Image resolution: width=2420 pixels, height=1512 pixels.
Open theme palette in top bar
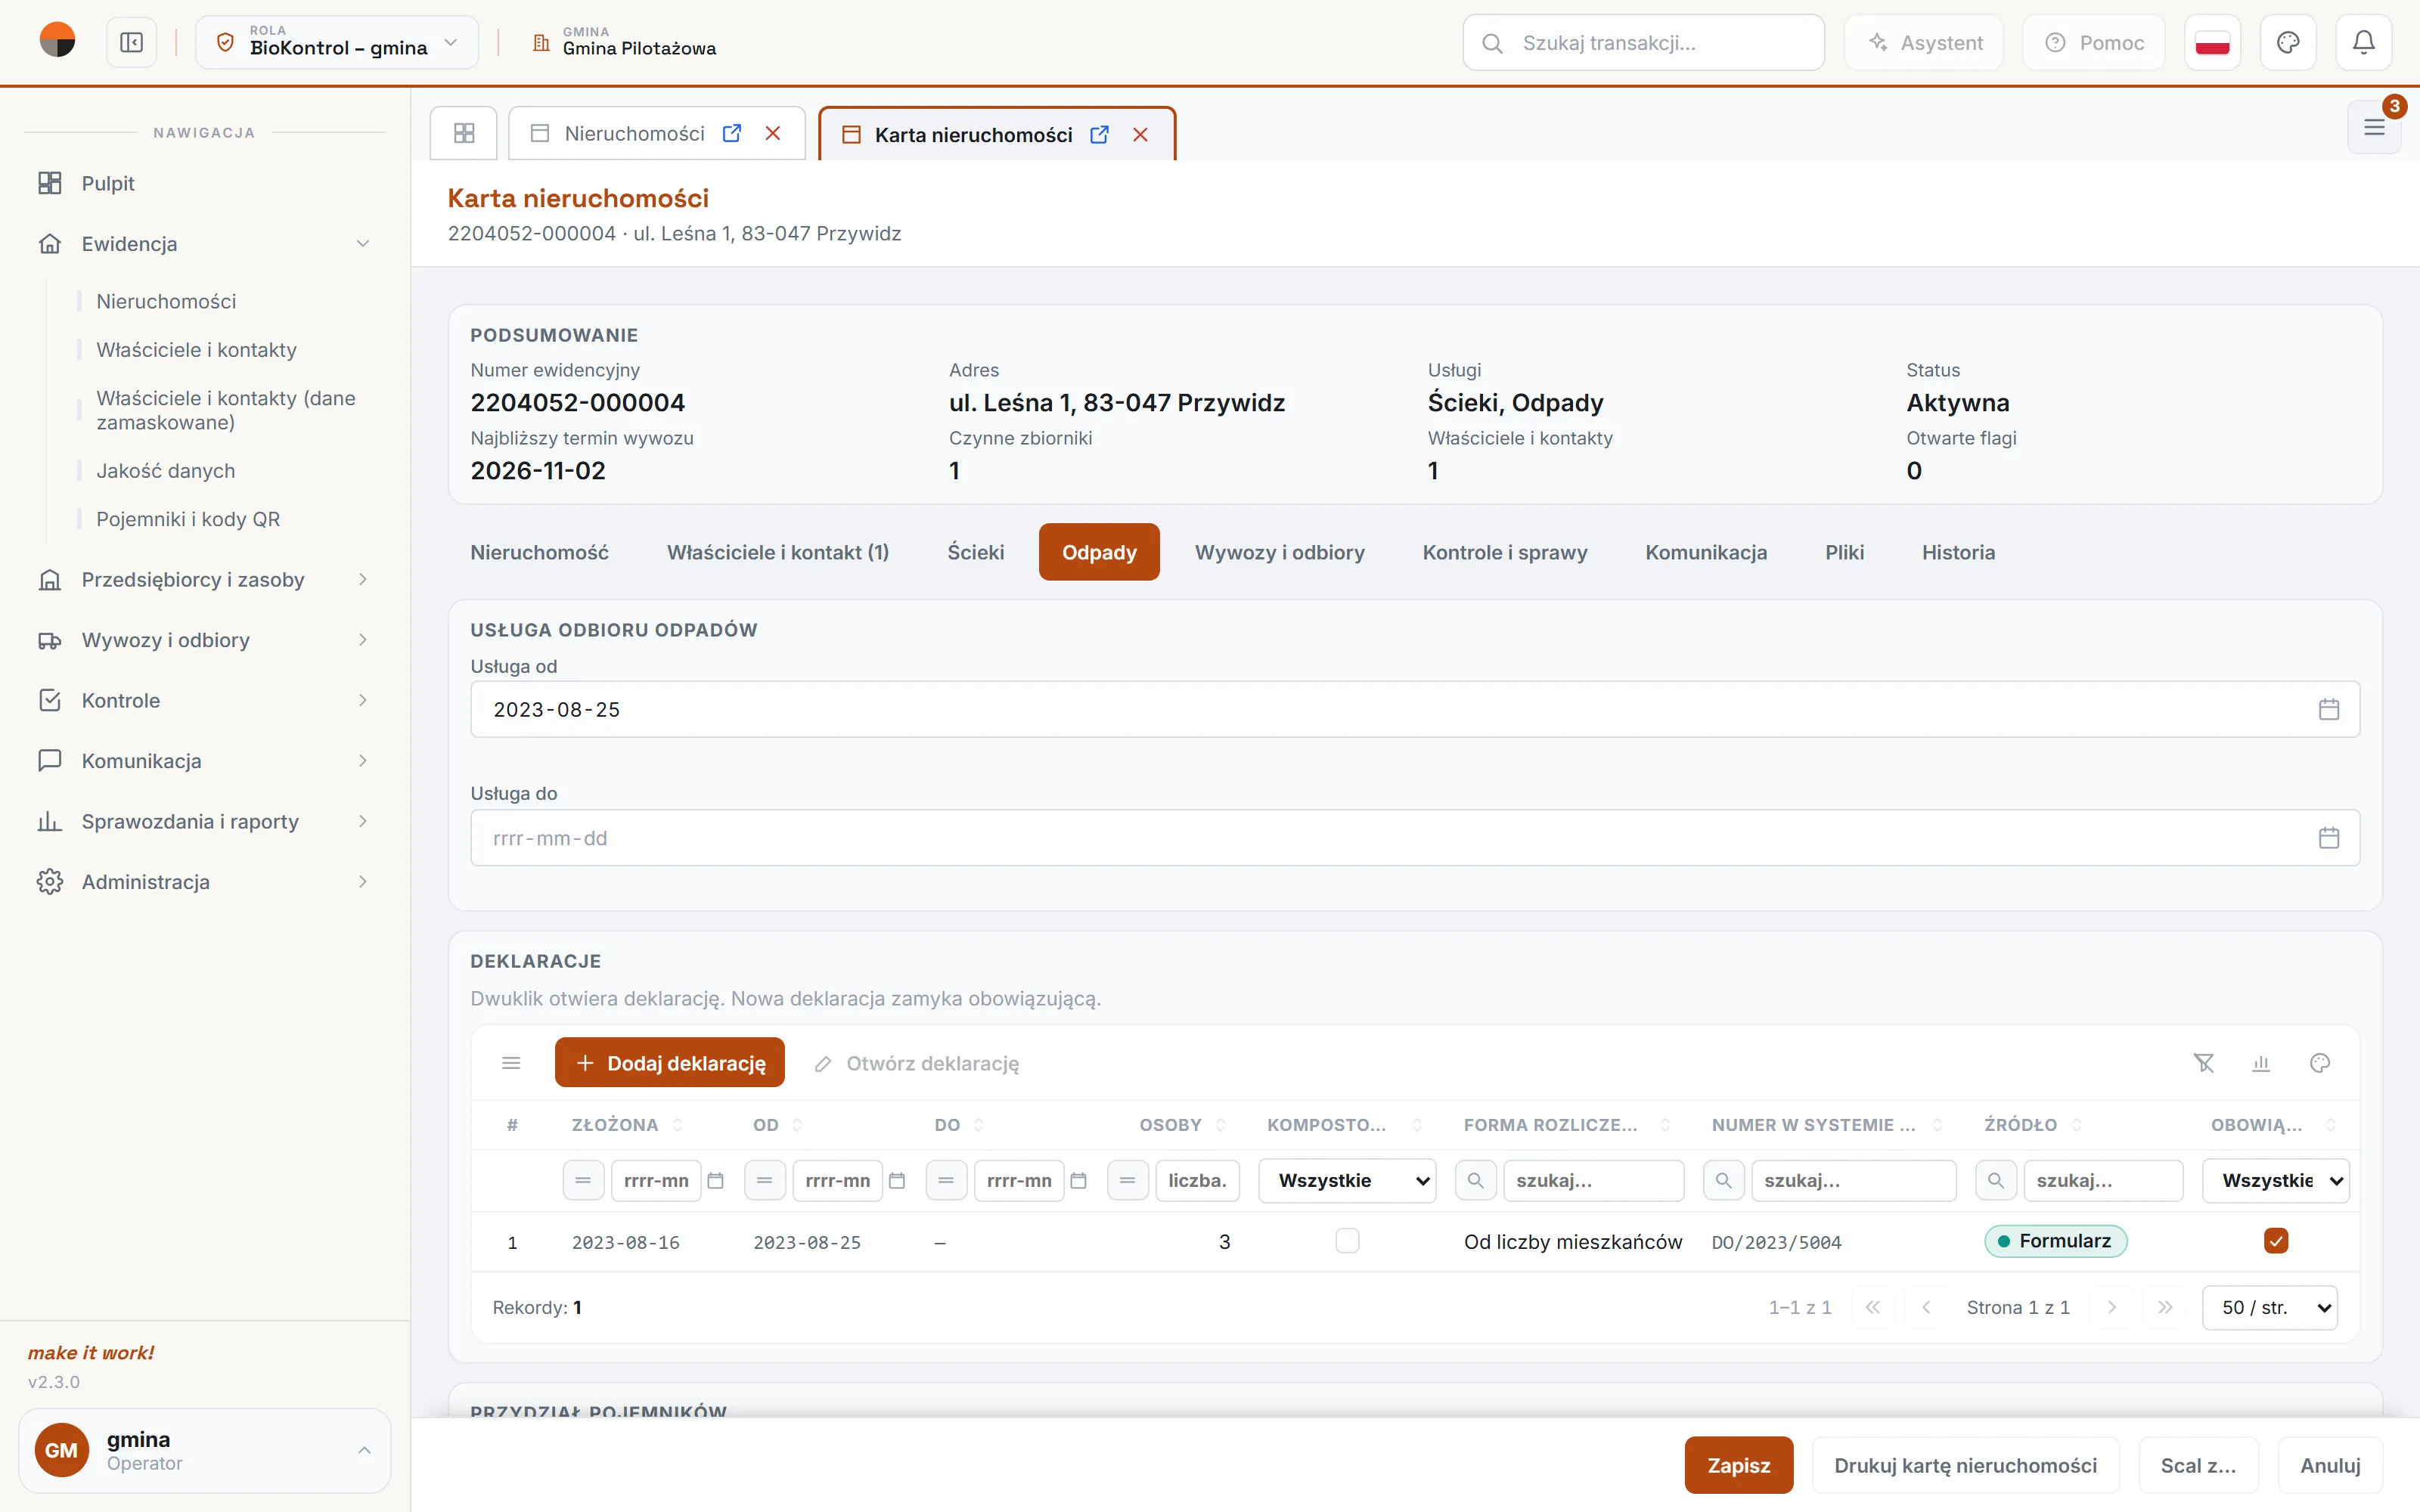(x=2288, y=42)
